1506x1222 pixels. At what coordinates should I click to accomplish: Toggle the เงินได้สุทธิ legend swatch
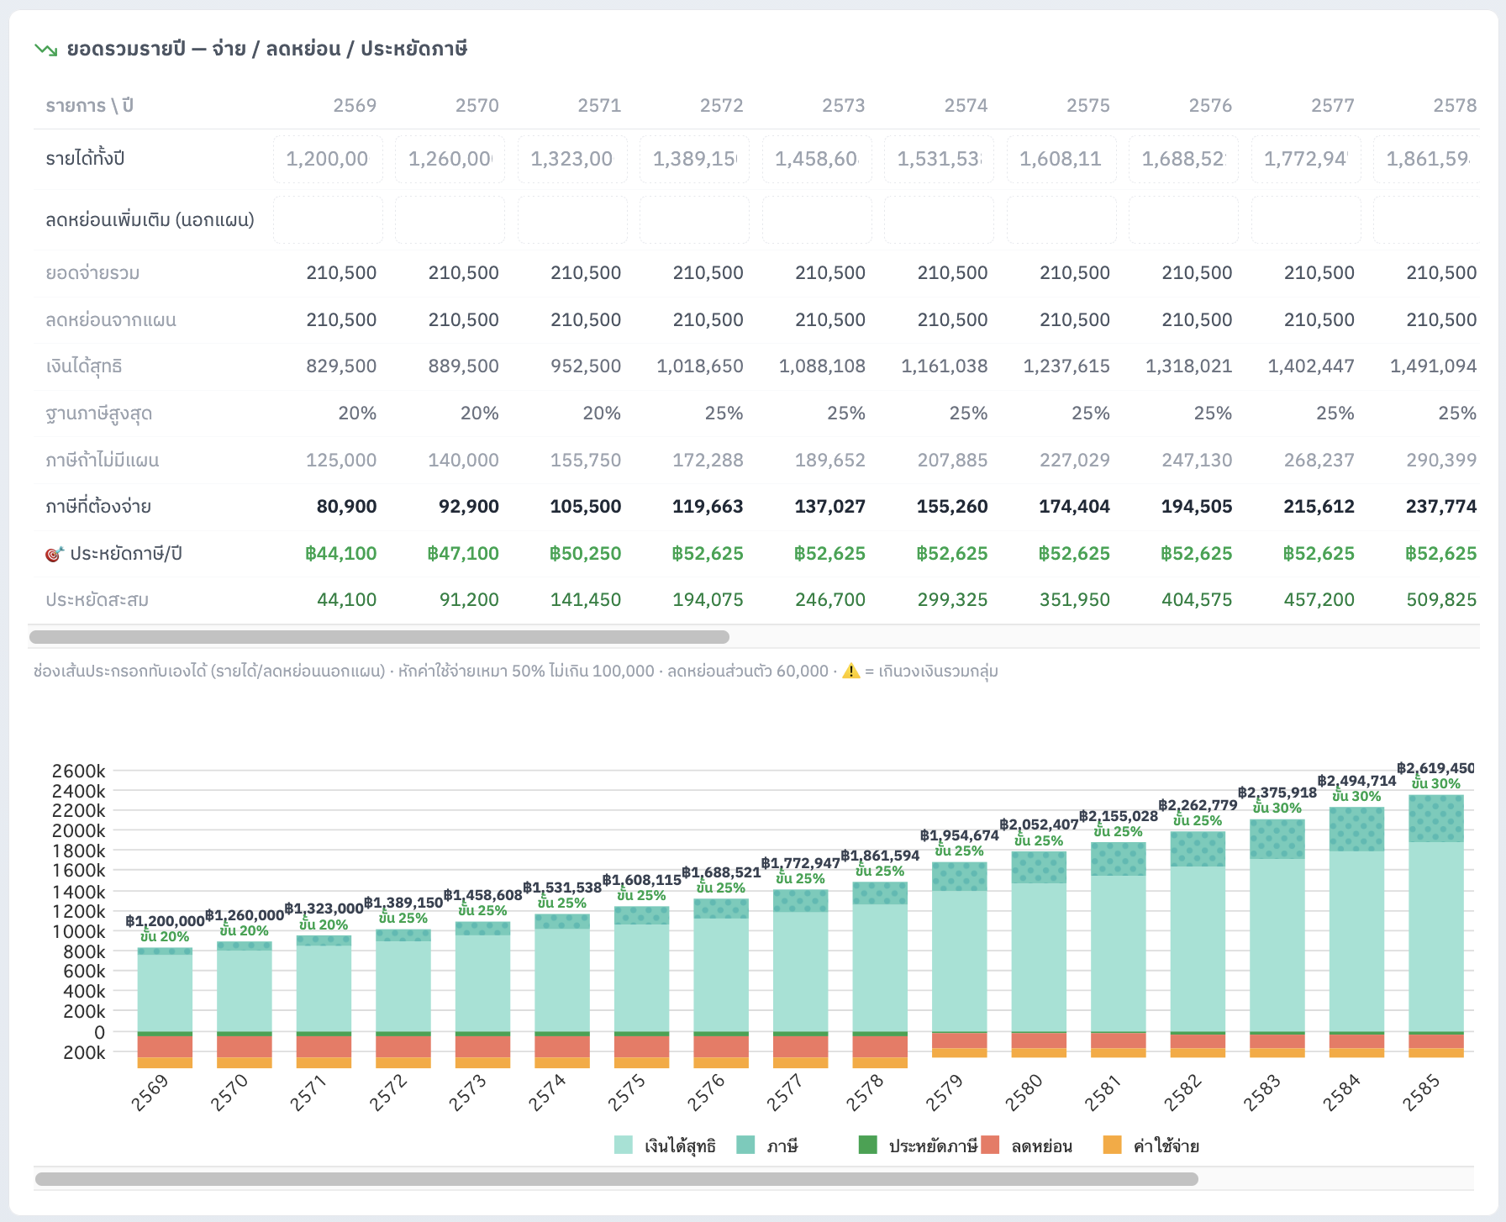pos(624,1145)
